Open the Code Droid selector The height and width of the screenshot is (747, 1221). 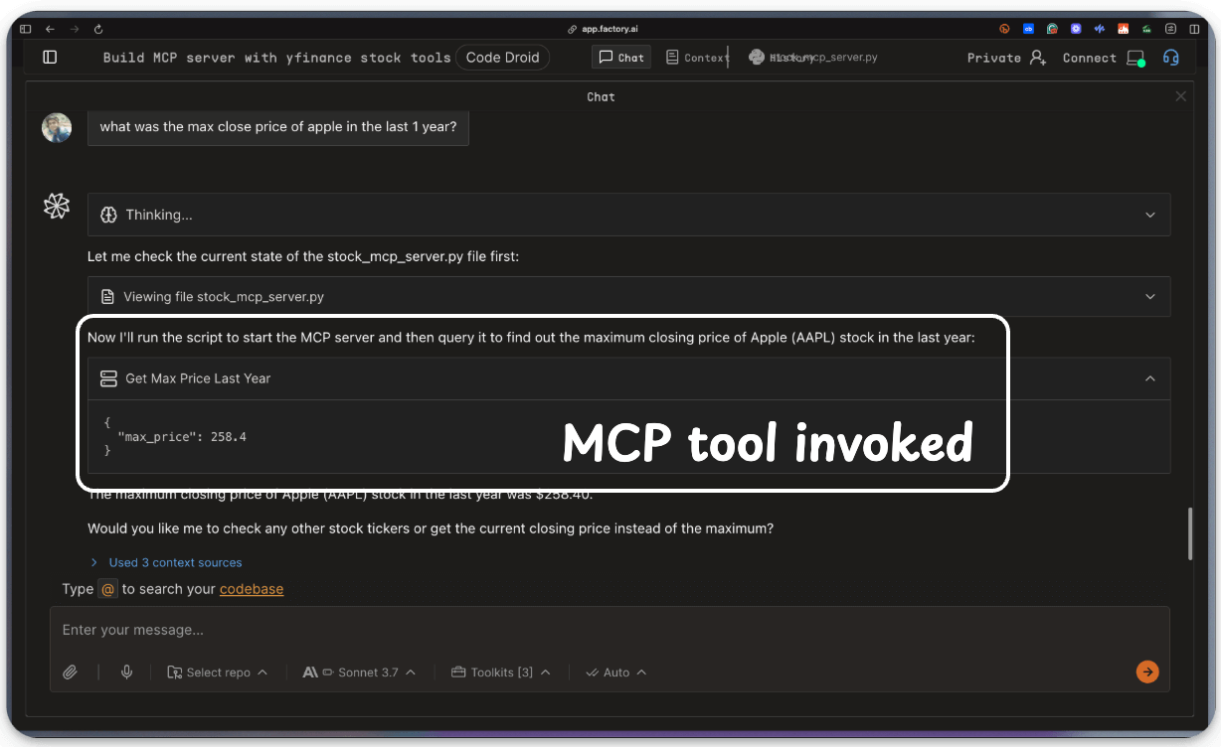tap(502, 58)
